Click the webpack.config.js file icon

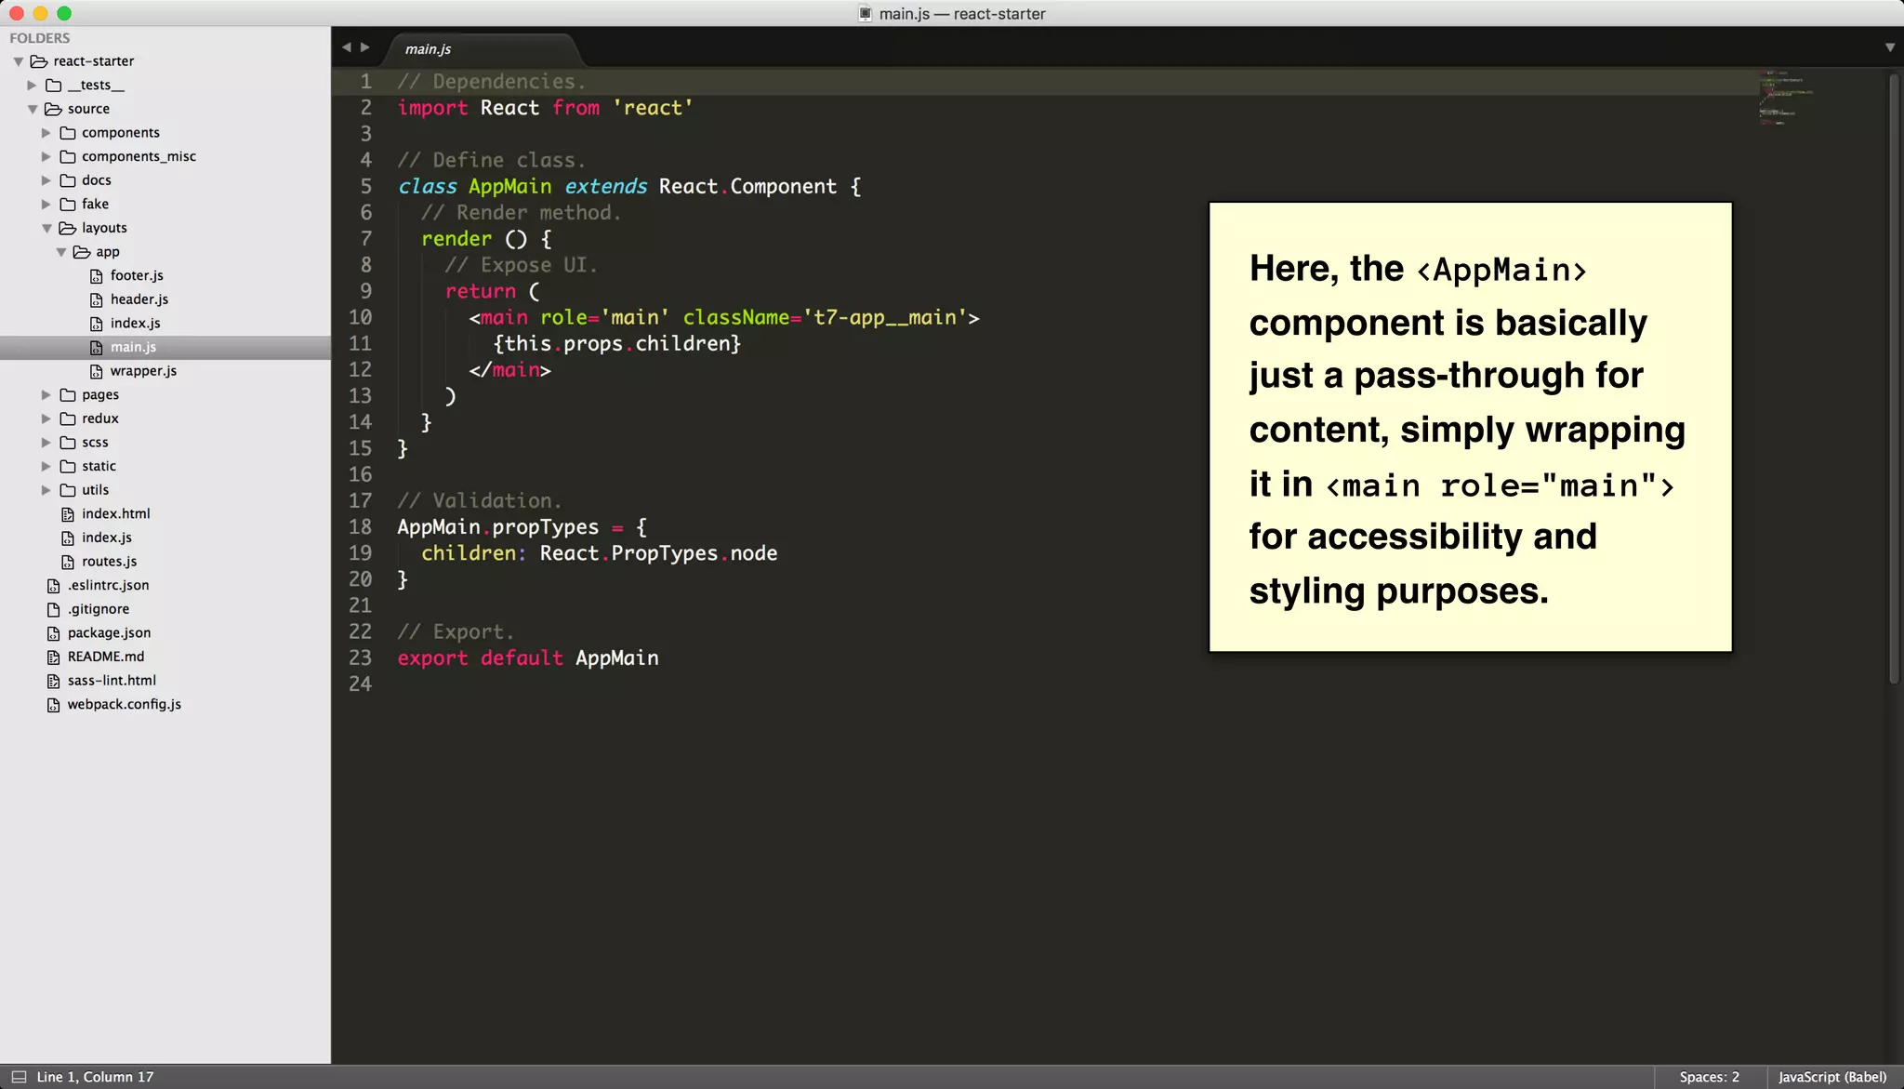coord(53,705)
